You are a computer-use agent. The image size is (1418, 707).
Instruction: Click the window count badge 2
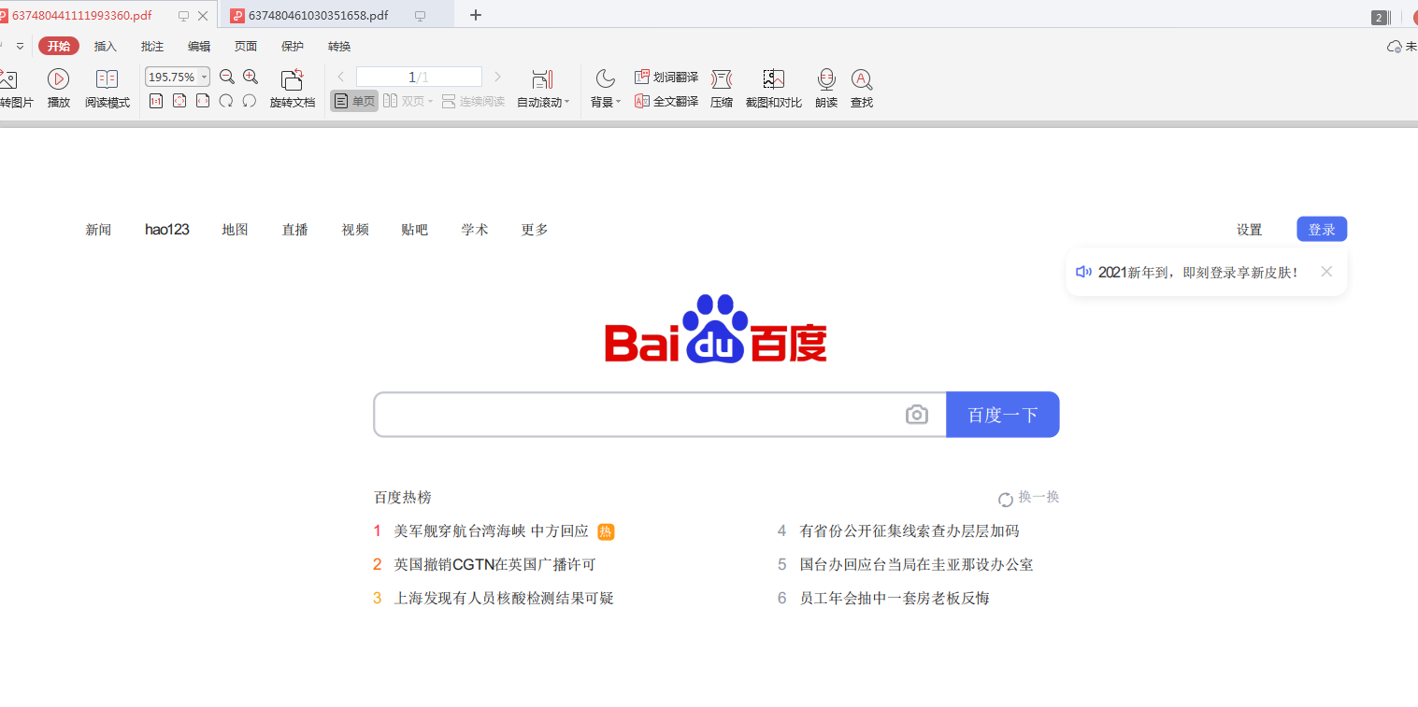(x=1380, y=17)
